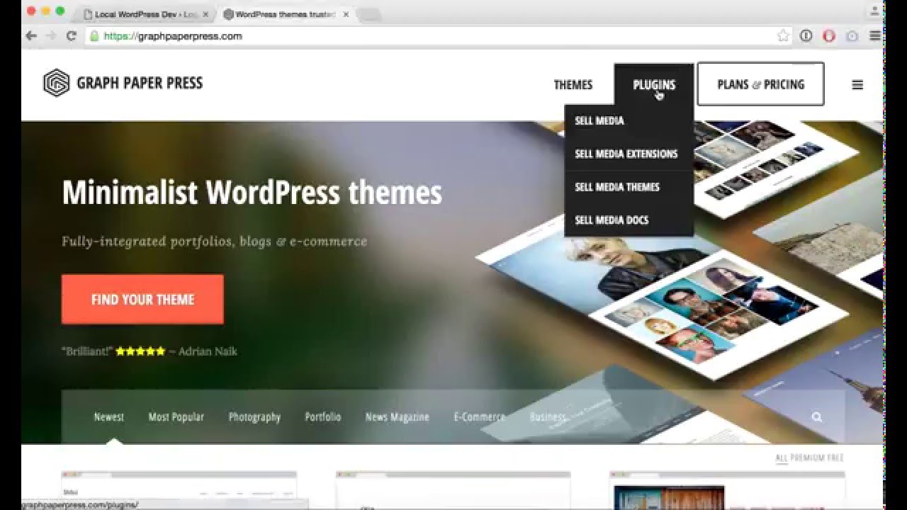
Task: Open the middle theme preview thumbnail
Action: (453, 490)
